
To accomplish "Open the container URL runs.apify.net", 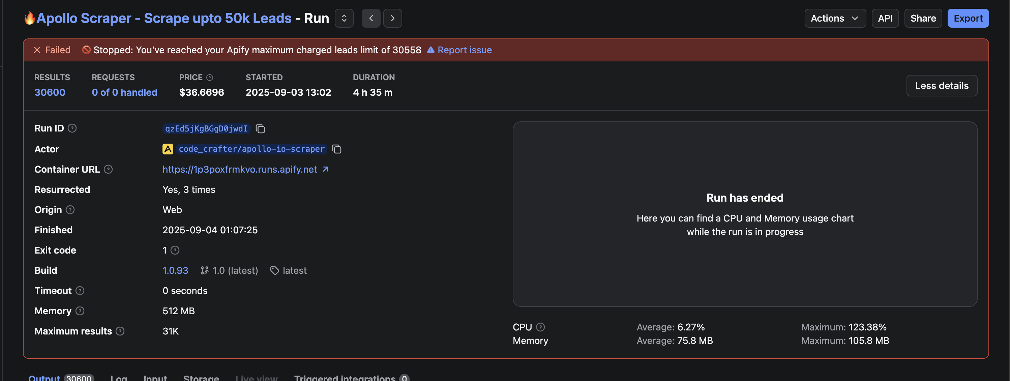I will click(245, 169).
